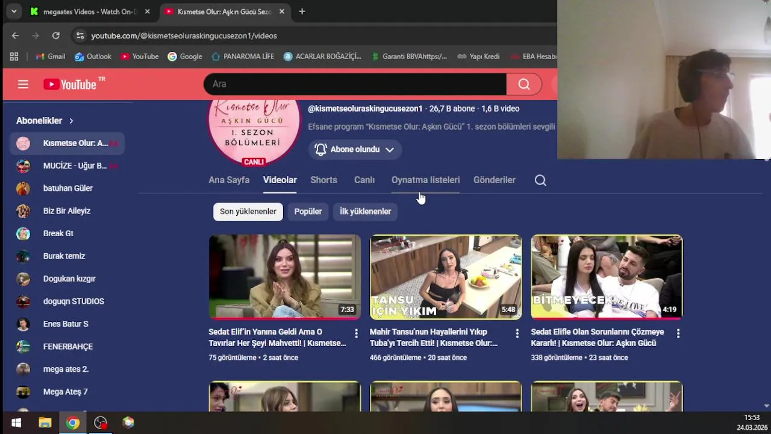Open Kısmetse Olur subscription in sidebar
This screenshot has height=434, width=771.
[x=67, y=143]
